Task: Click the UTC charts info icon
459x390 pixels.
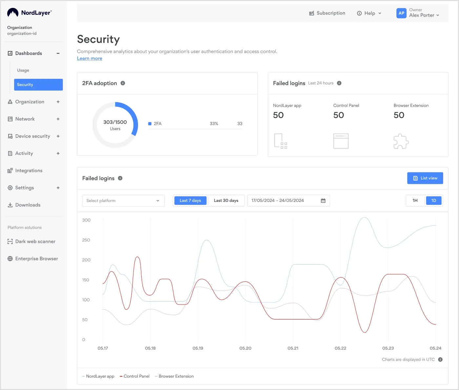Action: tap(440, 359)
